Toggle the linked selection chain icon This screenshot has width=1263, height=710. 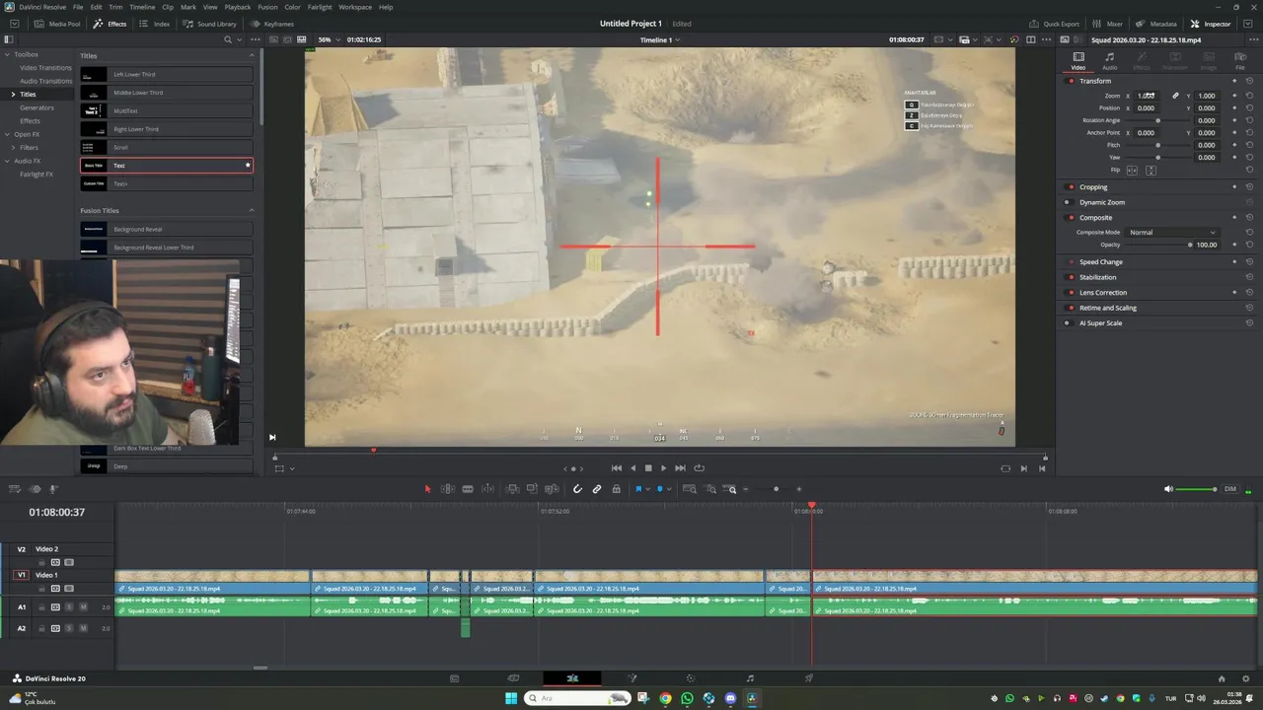pyautogui.click(x=597, y=489)
